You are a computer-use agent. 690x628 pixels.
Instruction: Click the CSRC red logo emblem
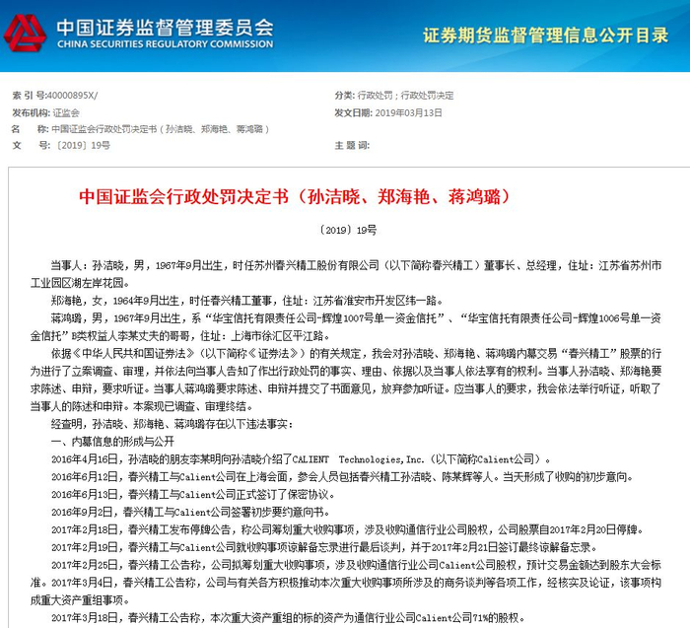coord(25,34)
